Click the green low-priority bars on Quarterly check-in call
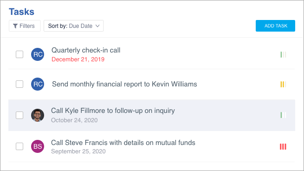The height and width of the screenshot is (171, 304). pos(283,54)
